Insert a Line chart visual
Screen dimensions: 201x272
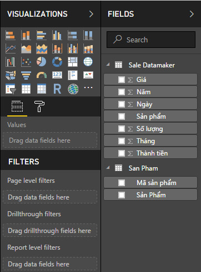pyautogui.click(x=11, y=48)
